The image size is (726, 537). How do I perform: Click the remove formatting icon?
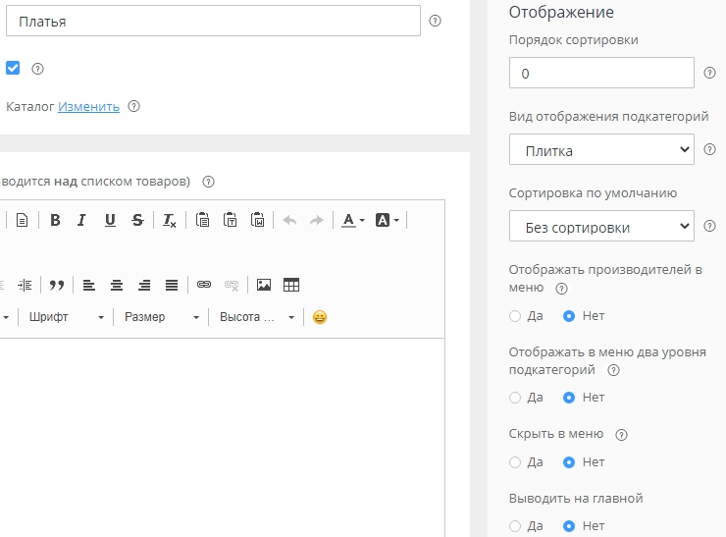click(x=170, y=220)
